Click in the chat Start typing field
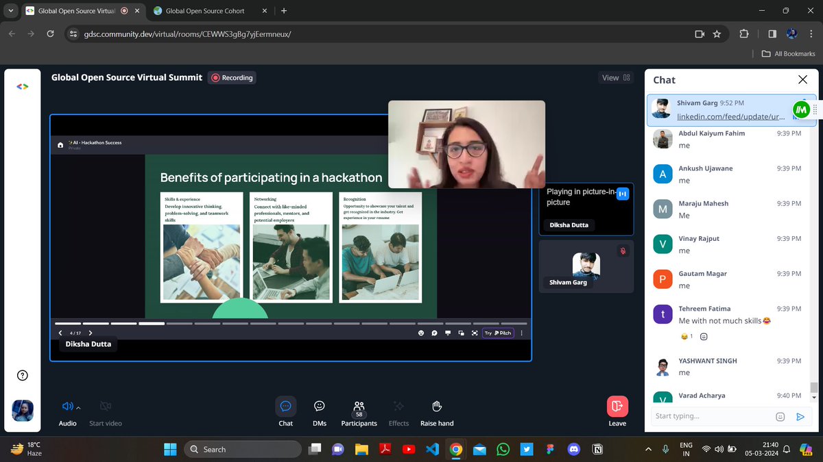Screen dimensions: 823x462 (x=711, y=416)
